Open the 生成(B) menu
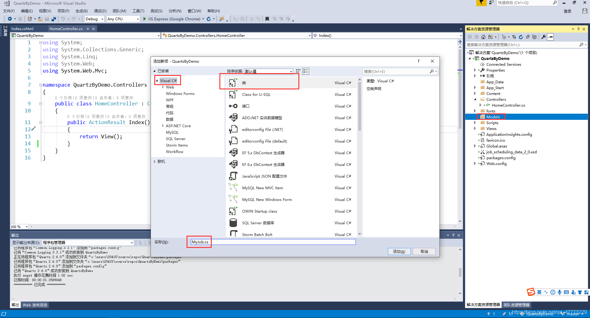Screen dimensions: 590x318 point(81,11)
